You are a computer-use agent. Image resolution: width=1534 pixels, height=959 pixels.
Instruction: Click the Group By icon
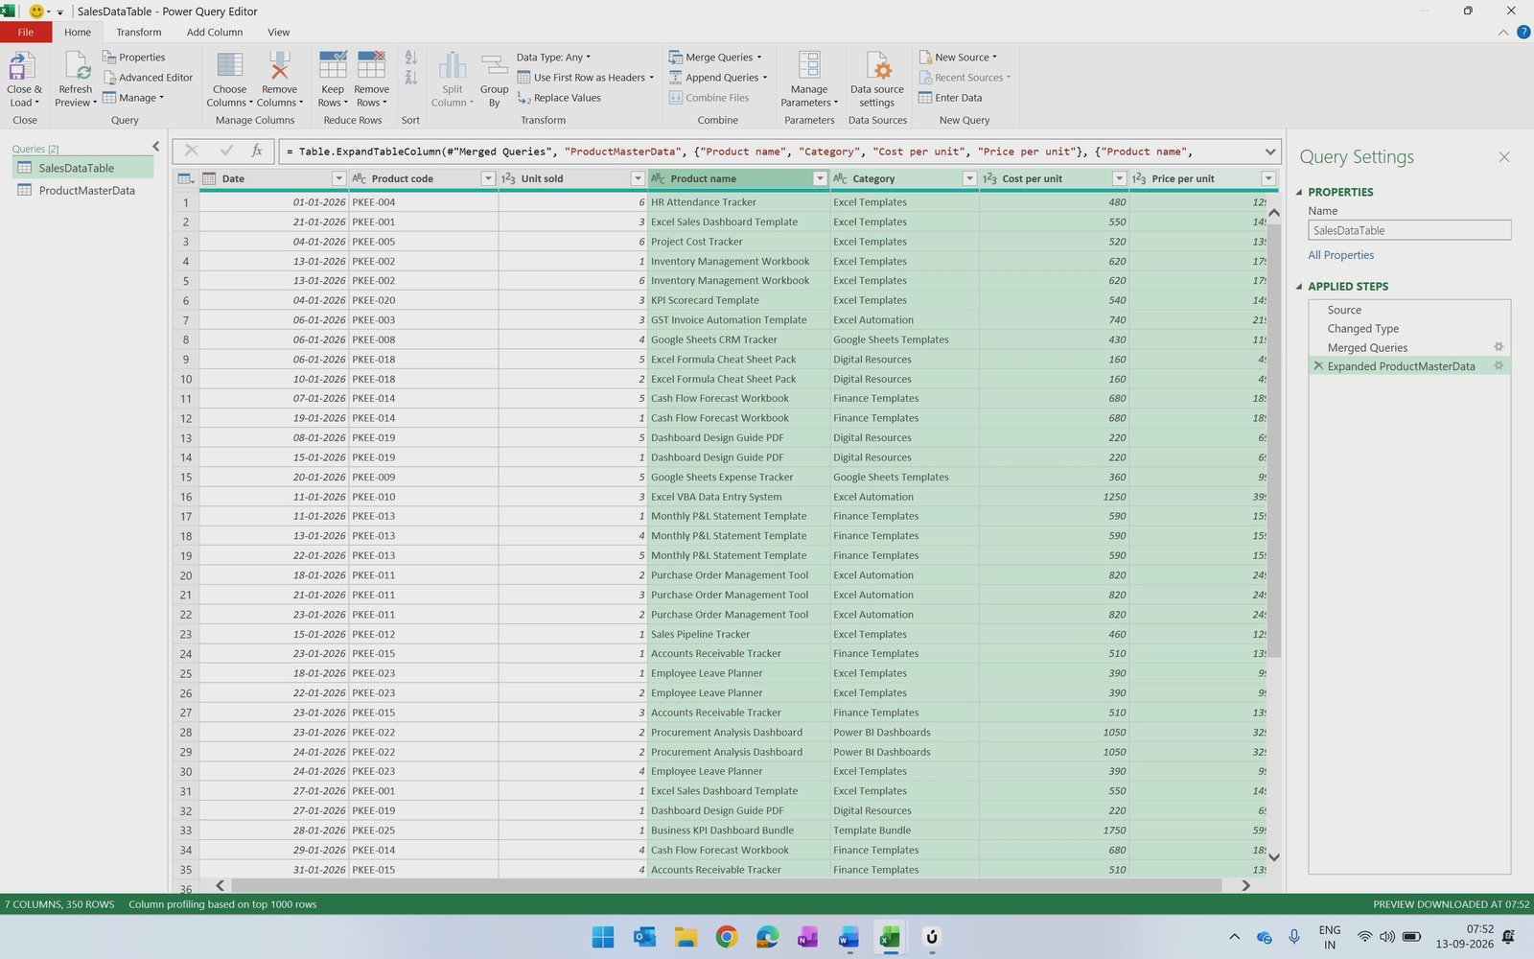[495, 66]
